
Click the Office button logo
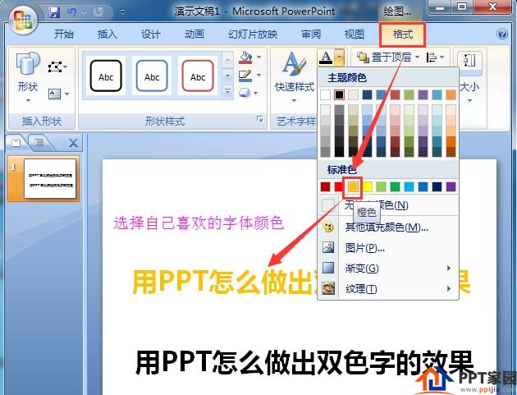23,21
